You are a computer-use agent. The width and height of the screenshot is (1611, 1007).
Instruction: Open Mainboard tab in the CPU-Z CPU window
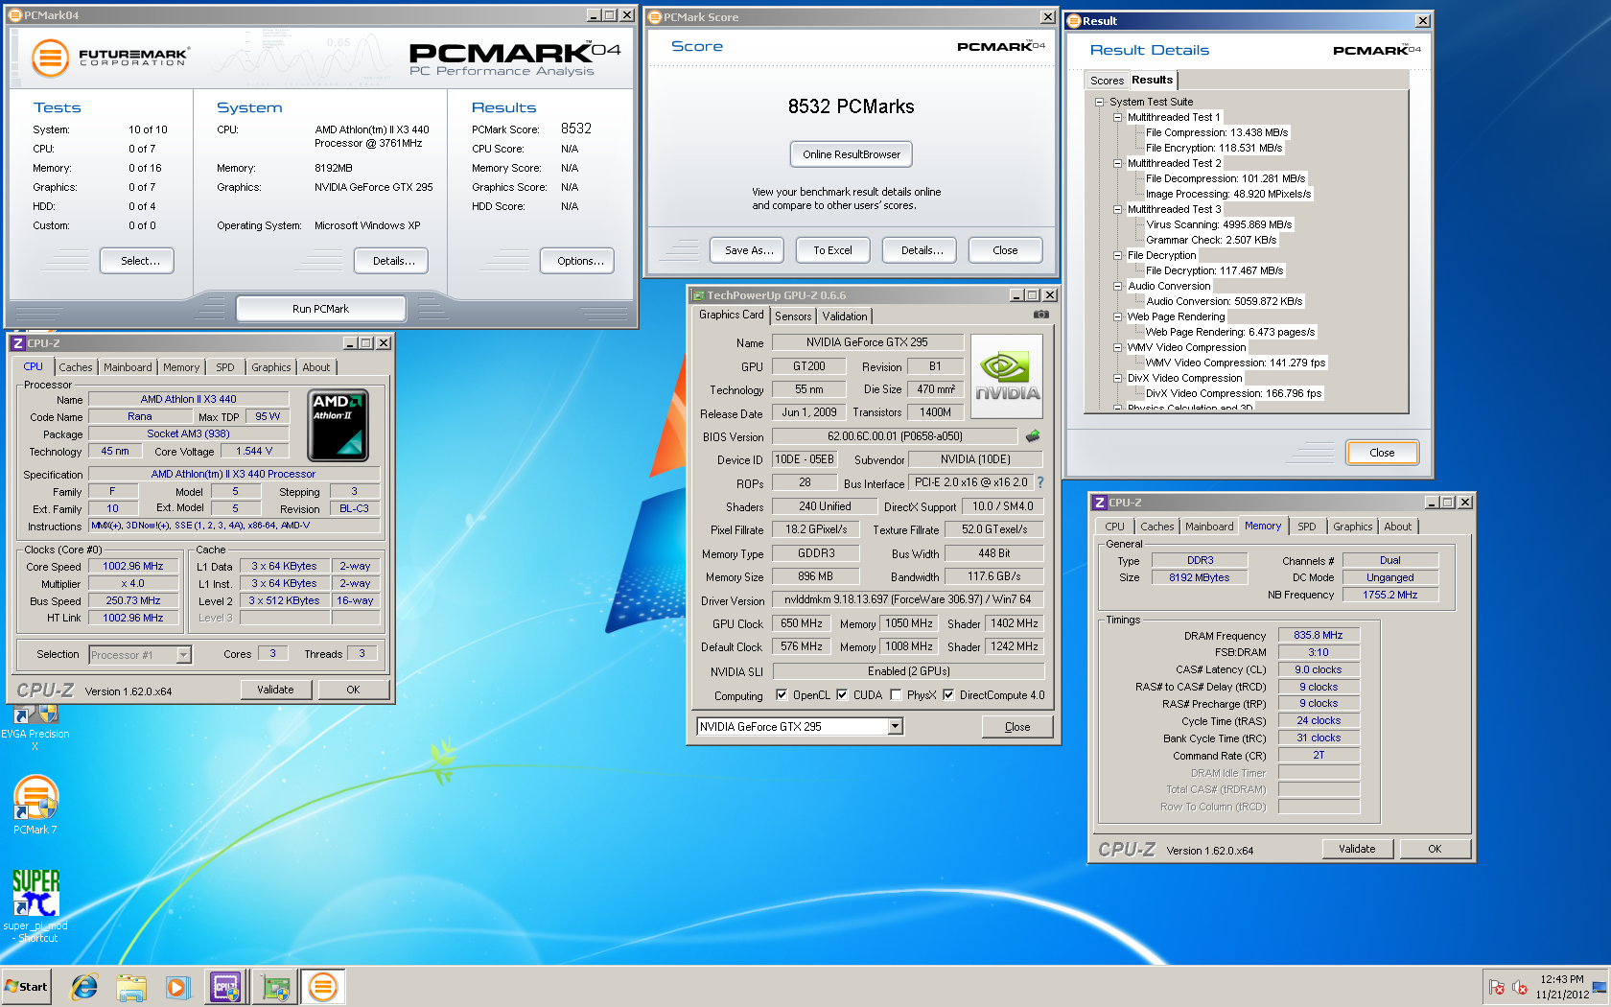pyautogui.click(x=128, y=367)
